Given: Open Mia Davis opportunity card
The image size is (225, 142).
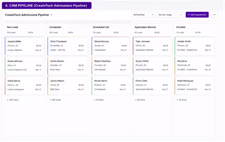Looking at the screenshot, I should 194,66.
